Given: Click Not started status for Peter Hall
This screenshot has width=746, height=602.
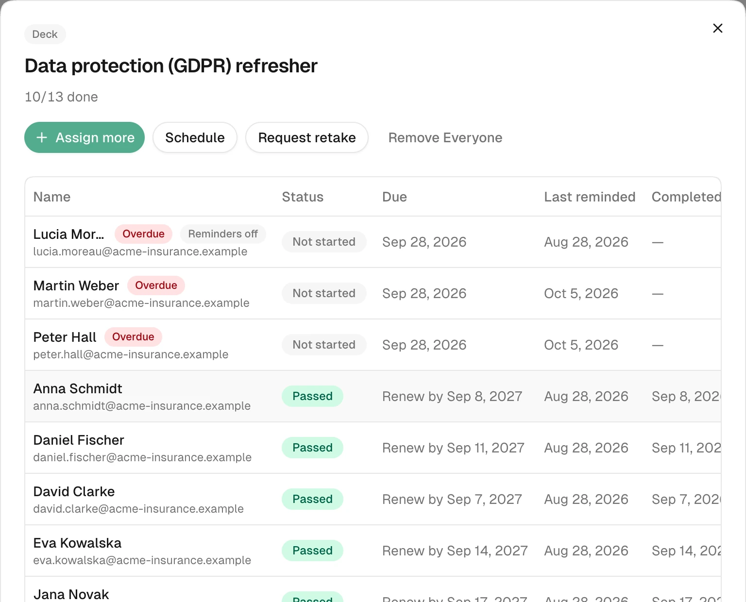Looking at the screenshot, I should click(324, 345).
